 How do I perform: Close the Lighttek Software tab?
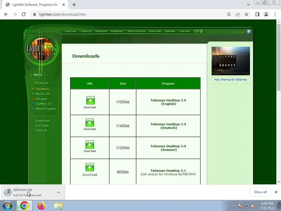click(64, 5)
